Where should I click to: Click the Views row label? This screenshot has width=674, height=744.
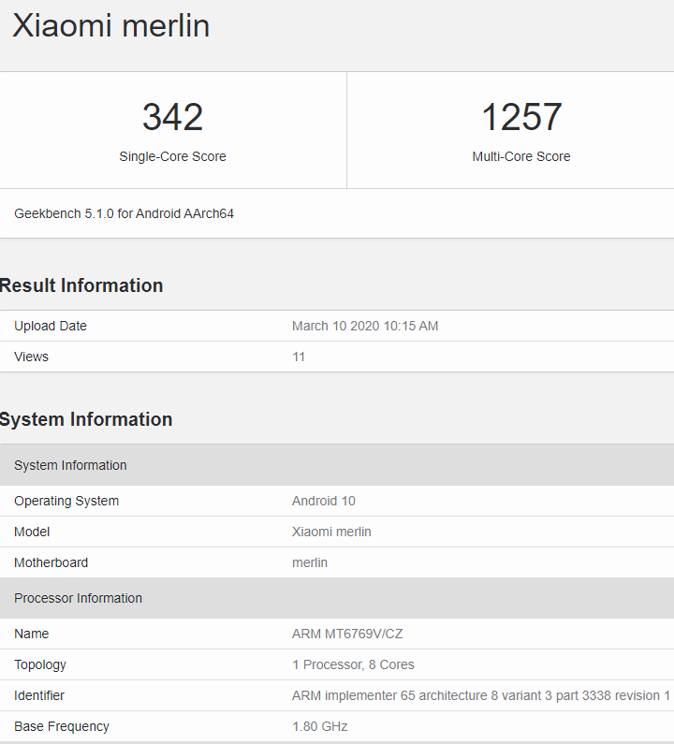tap(31, 357)
